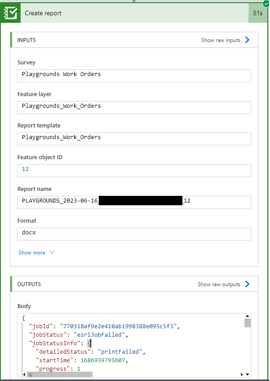Click the down arrow on the Body scrollbar
Viewport: 270px width, 381px height.
coord(247,373)
